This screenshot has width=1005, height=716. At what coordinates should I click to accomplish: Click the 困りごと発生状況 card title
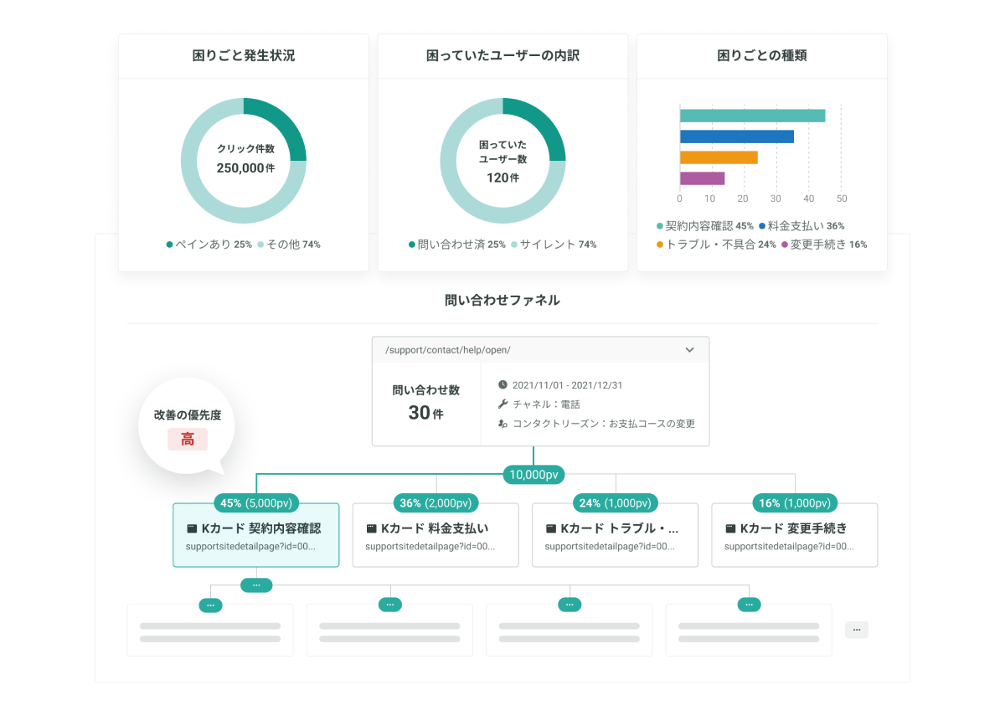[x=244, y=56]
